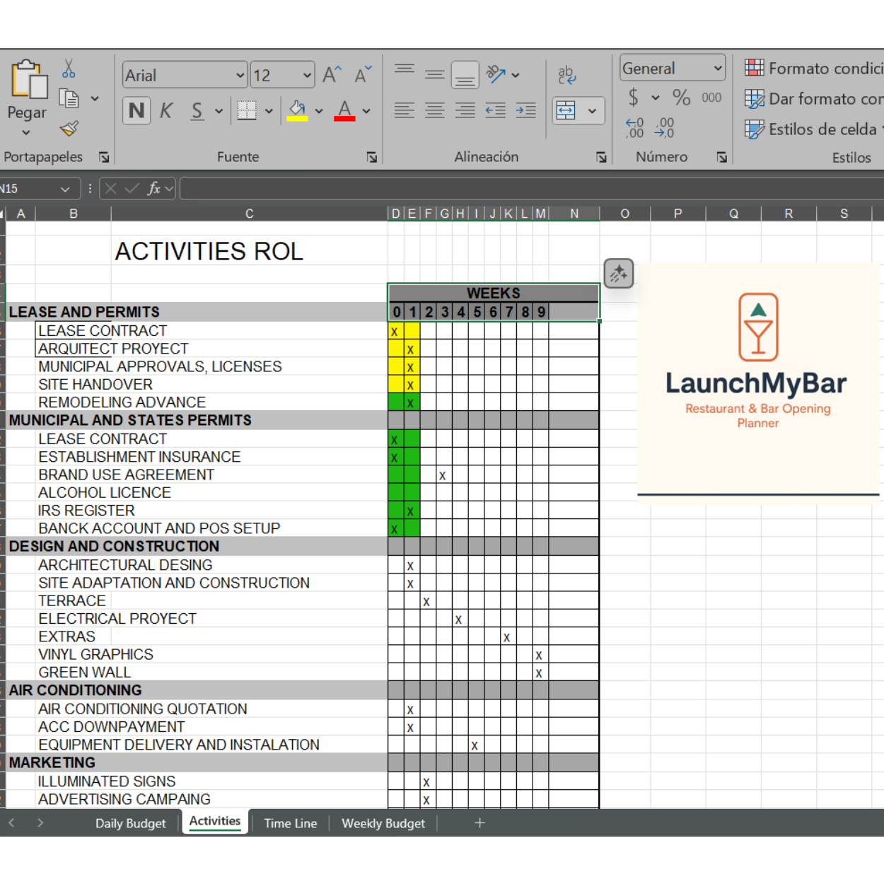The height and width of the screenshot is (884, 884).
Task: Add a new sheet with plus button
Action: click(x=479, y=823)
